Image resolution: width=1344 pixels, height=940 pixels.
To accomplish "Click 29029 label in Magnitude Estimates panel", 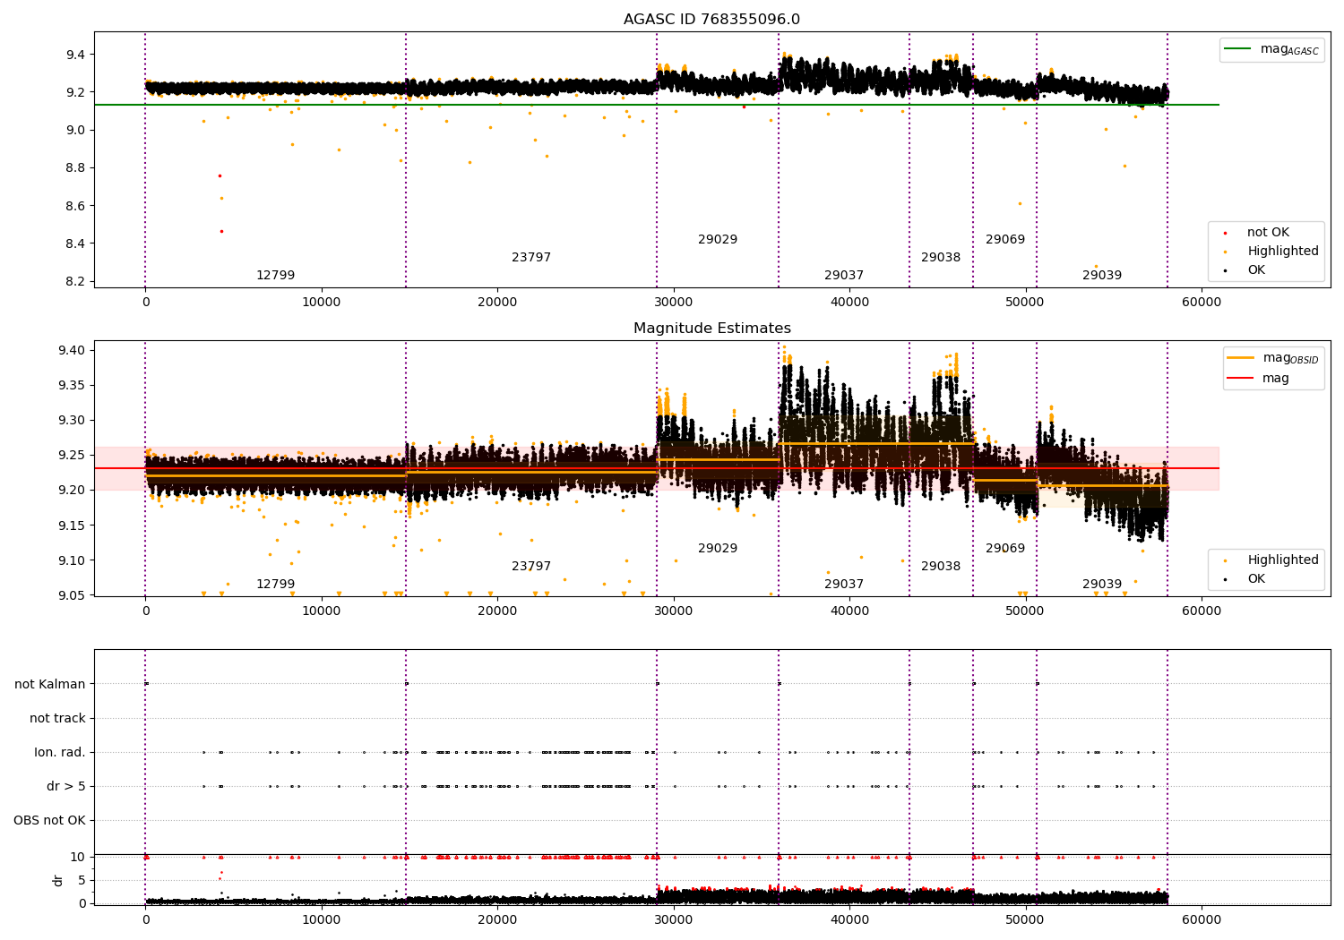I will pos(718,549).
